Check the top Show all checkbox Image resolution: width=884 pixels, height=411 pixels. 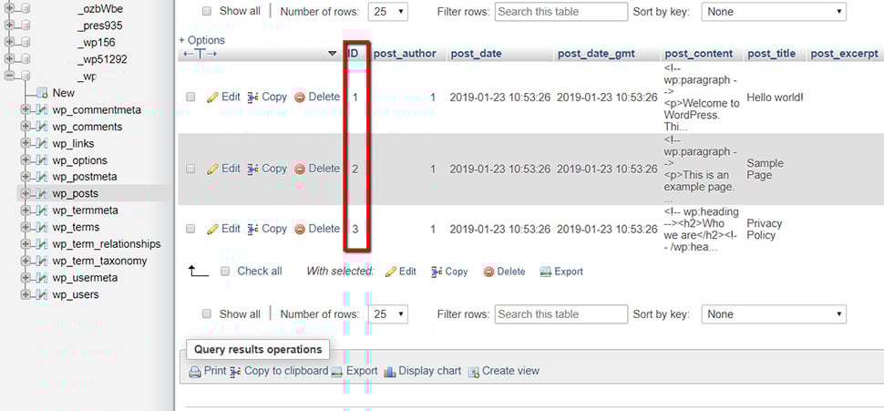coord(206,11)
